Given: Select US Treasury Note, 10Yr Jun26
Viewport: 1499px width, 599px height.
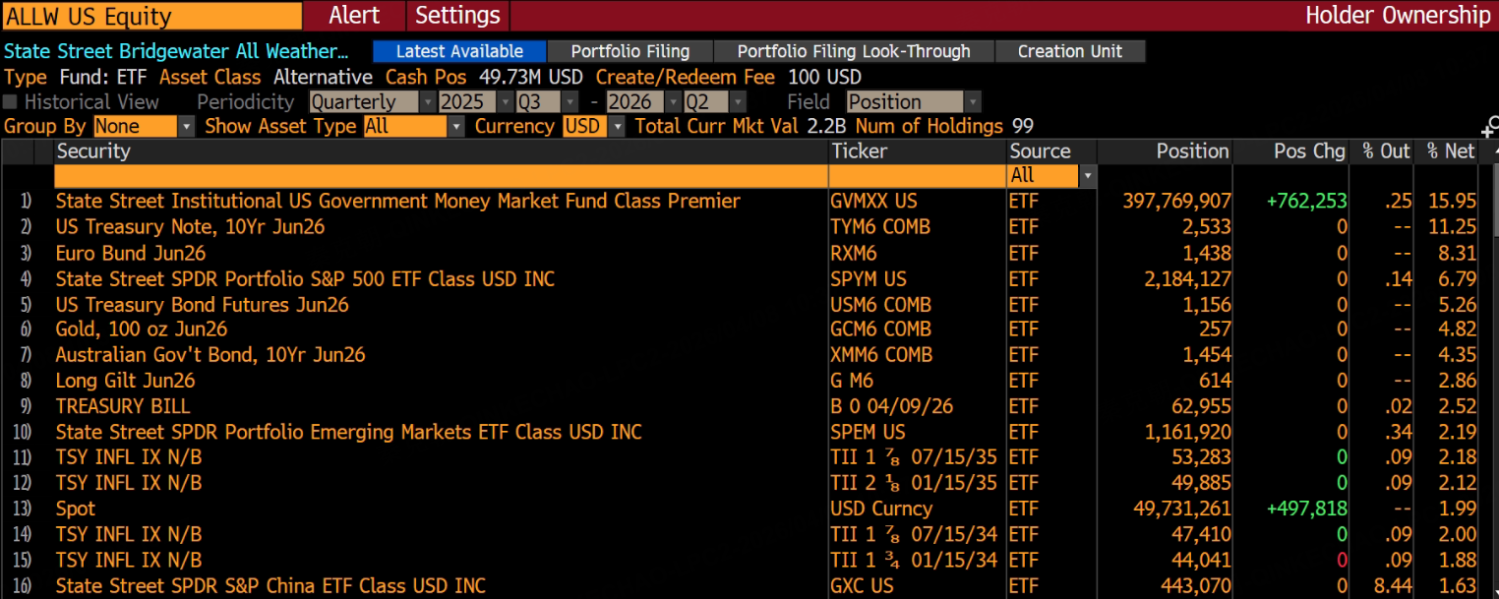Looking at the screenshot, I should [x=190, y=226].
